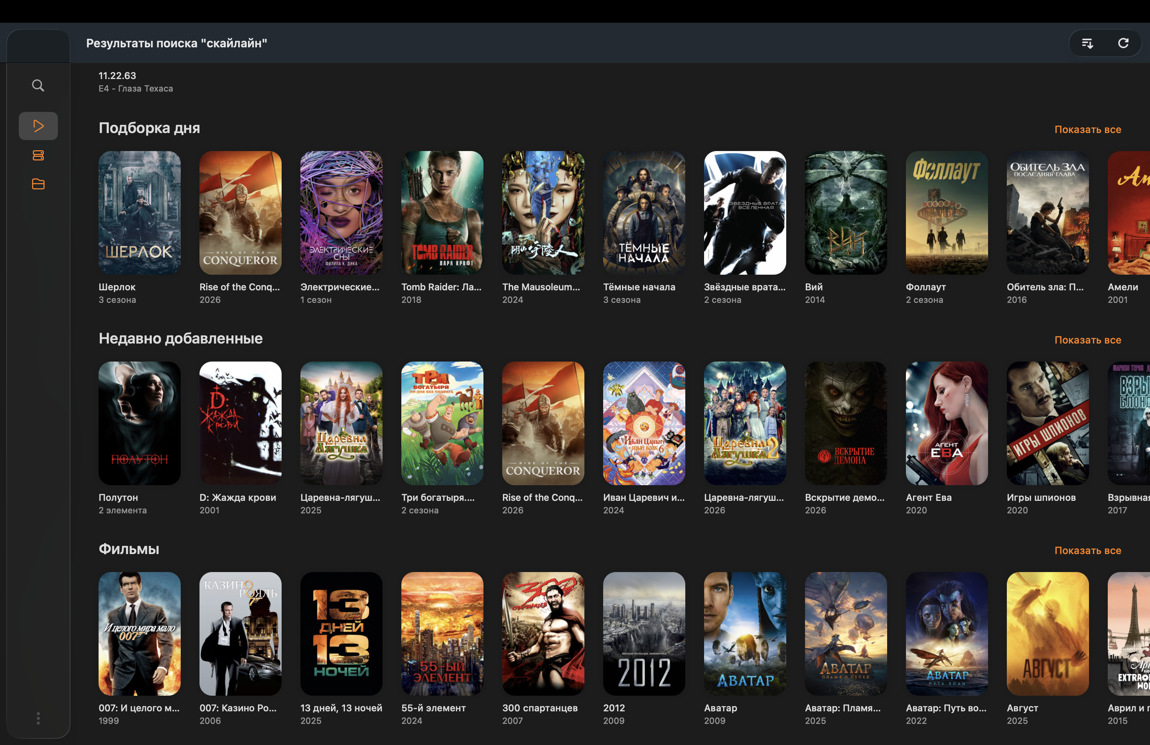Open Три богатыря poster

pos(442,423)
